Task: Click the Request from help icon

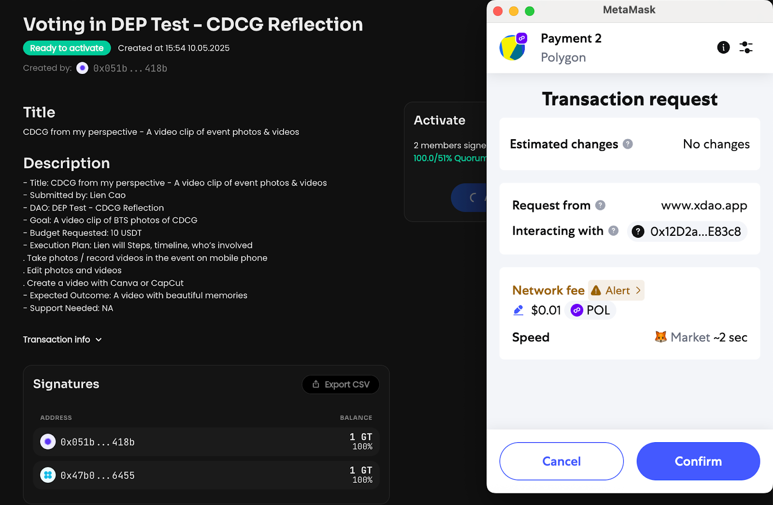Action: click(600, 205)
